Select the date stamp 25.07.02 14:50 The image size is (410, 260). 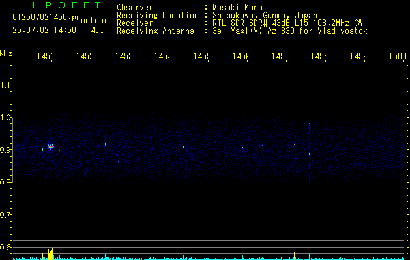click(44, 31)
